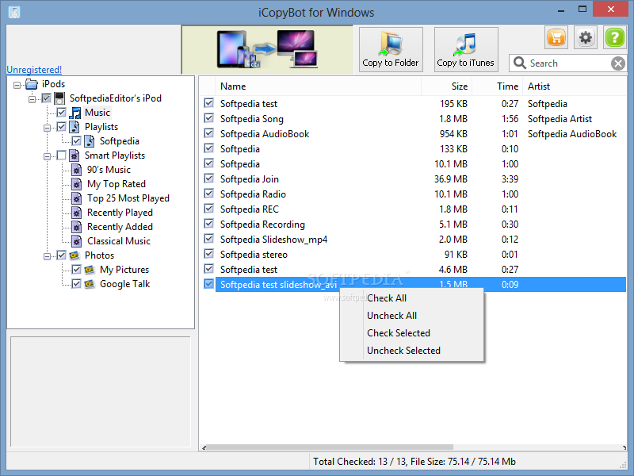Select Classical Music in the tree

[x=118, y=241]
